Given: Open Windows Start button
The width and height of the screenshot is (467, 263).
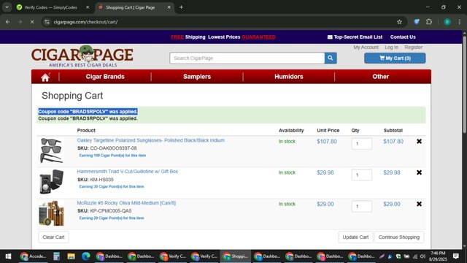Looking at the screenshot, I should point(8,256).
